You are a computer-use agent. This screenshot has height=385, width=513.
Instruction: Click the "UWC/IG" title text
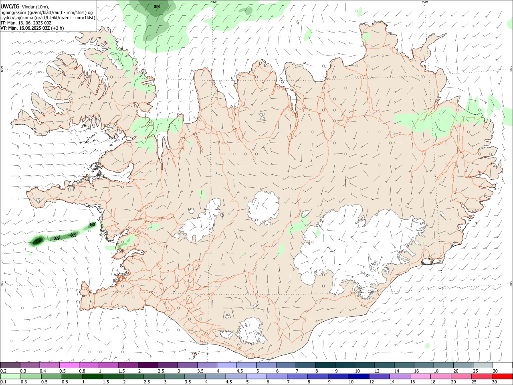coord(10,7)
